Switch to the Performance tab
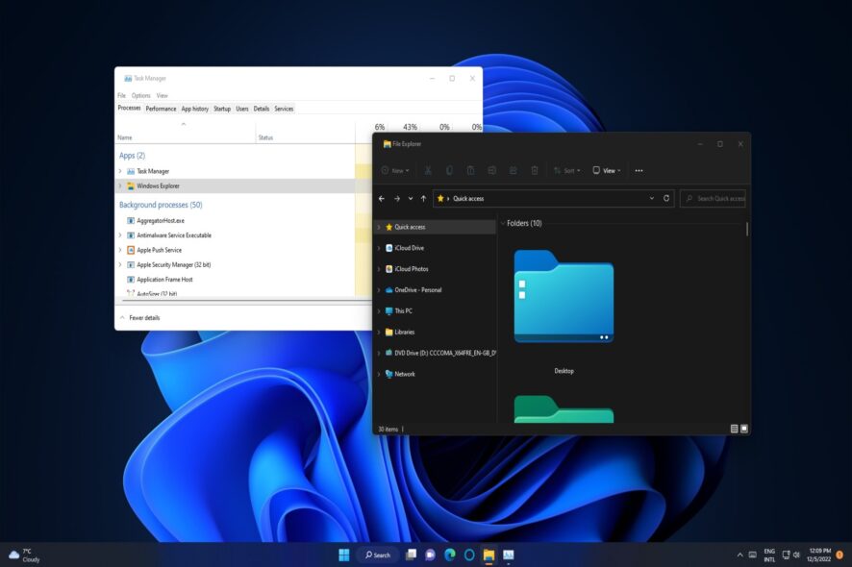Image resolution: width=852 pixels, height=567 pixels. tap(161, 109)
